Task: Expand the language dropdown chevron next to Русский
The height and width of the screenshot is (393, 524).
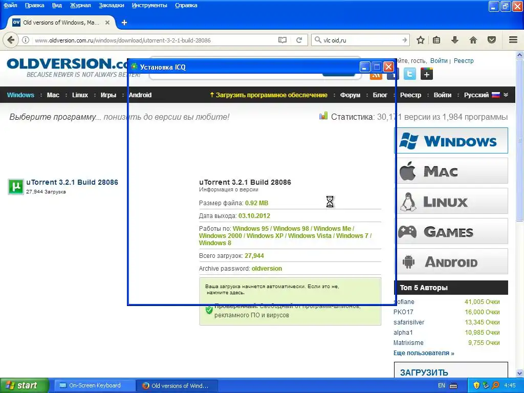Action: point(506,95)
